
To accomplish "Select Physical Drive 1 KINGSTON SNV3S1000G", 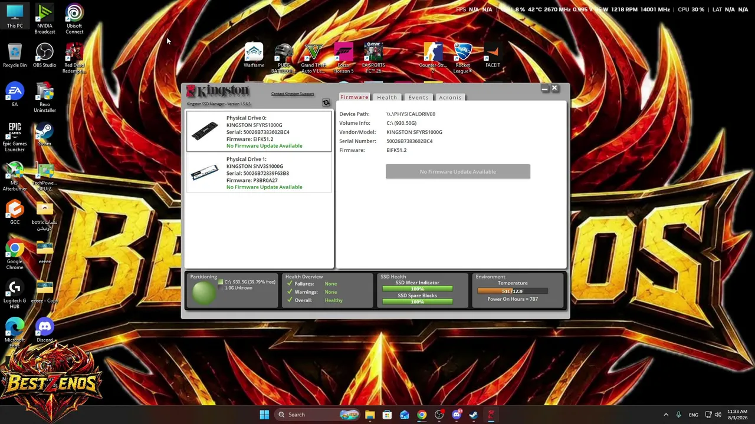I will pos(259,173).
